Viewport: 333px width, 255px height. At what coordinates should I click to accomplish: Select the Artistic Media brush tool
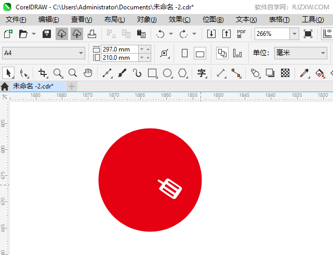[122, 73]
